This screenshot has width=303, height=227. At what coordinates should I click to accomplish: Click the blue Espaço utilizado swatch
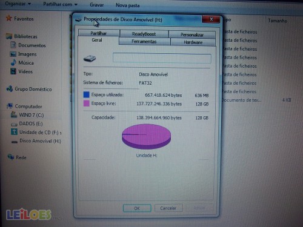(86, 94)
